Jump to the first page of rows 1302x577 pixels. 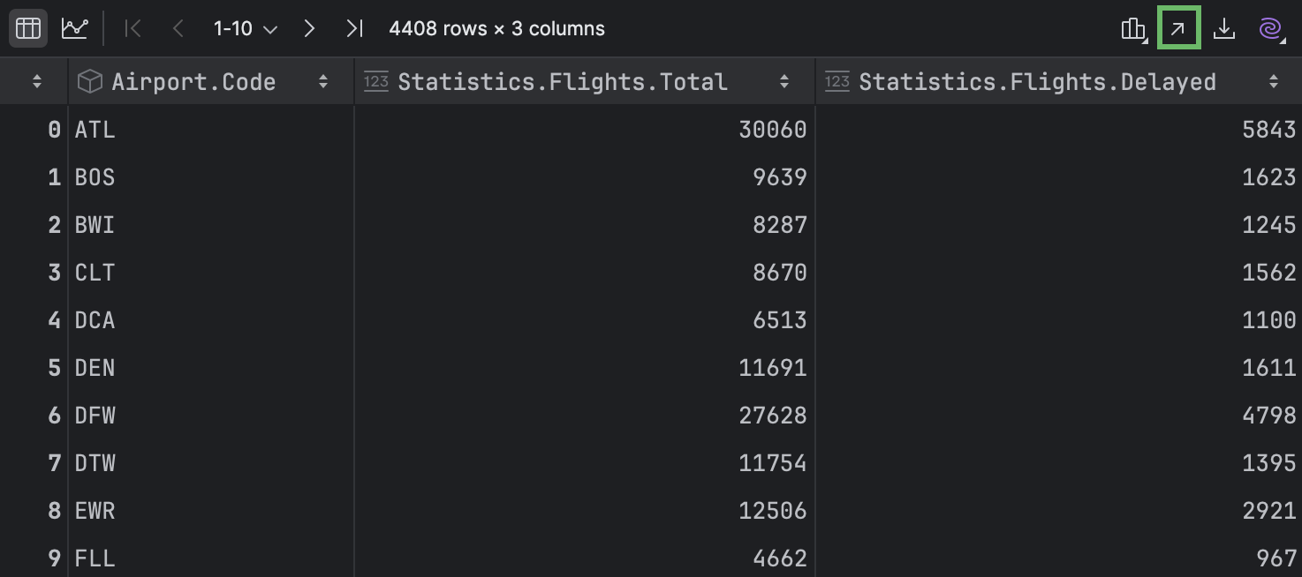133,28
